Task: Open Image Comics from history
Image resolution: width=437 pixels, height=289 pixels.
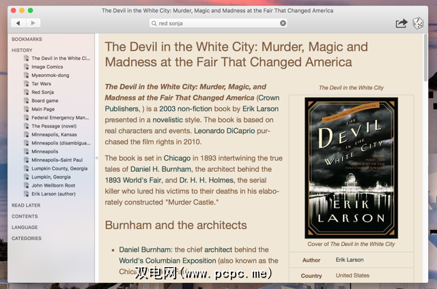Action: [47, 67]
